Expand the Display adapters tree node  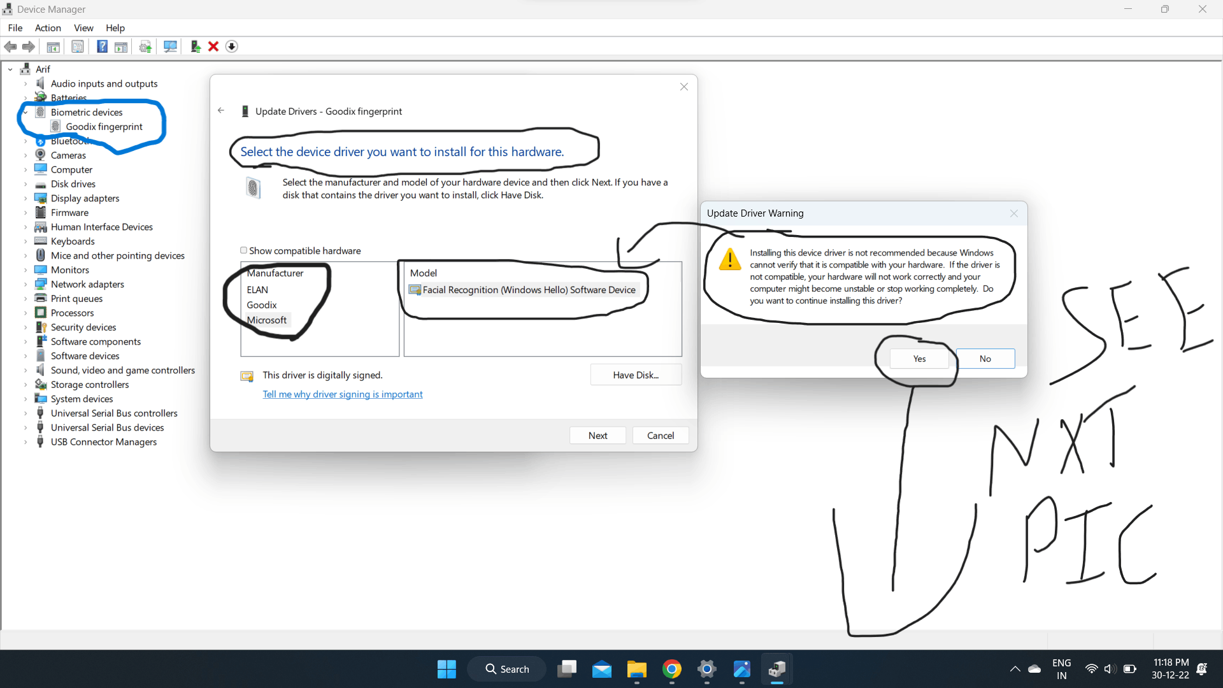(25, 198)
